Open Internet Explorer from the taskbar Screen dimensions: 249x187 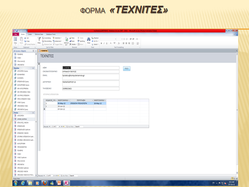click(23, 183)
